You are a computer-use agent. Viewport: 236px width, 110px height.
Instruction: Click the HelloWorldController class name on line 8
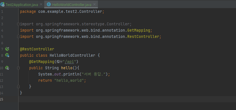[72, 55]
